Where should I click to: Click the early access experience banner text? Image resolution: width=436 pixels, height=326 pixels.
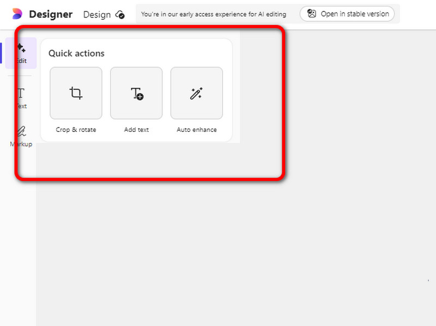213,14
